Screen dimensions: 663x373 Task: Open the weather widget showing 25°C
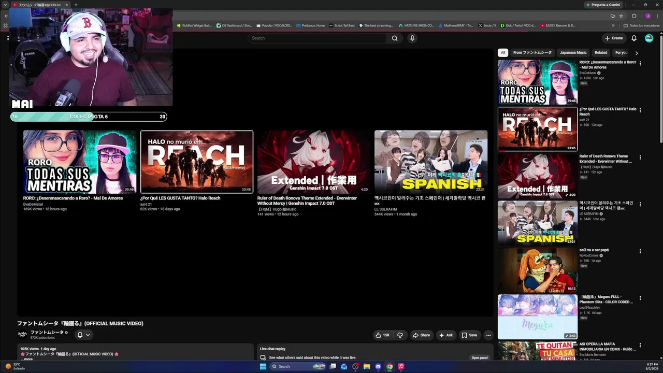pos(15,366)
